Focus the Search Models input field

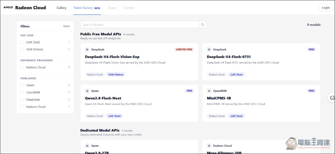click(140, 25)
